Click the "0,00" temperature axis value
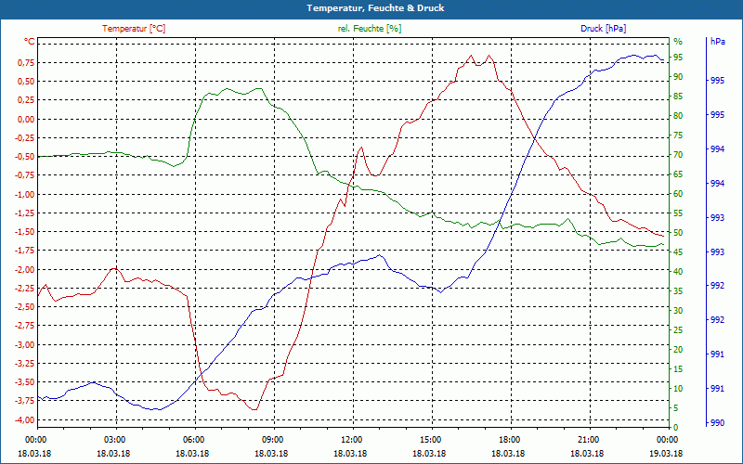 point(26,120)
